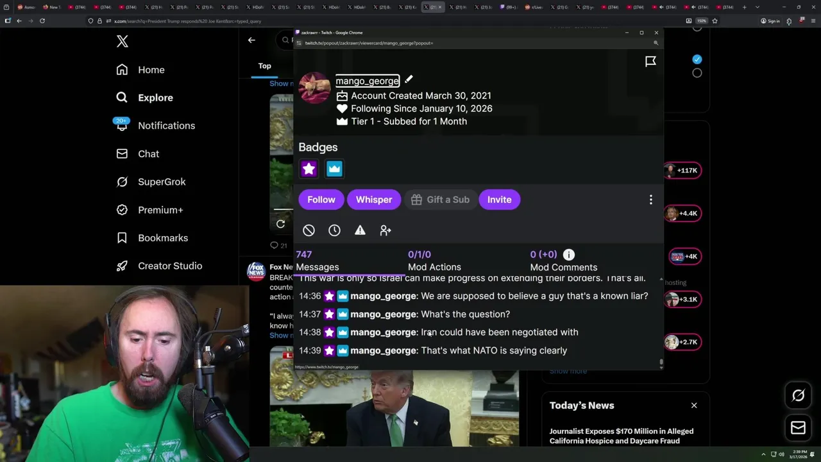Open the list all tabs dropdown
Viewport: 821px width, 462px height.
(x=758, y=7)
